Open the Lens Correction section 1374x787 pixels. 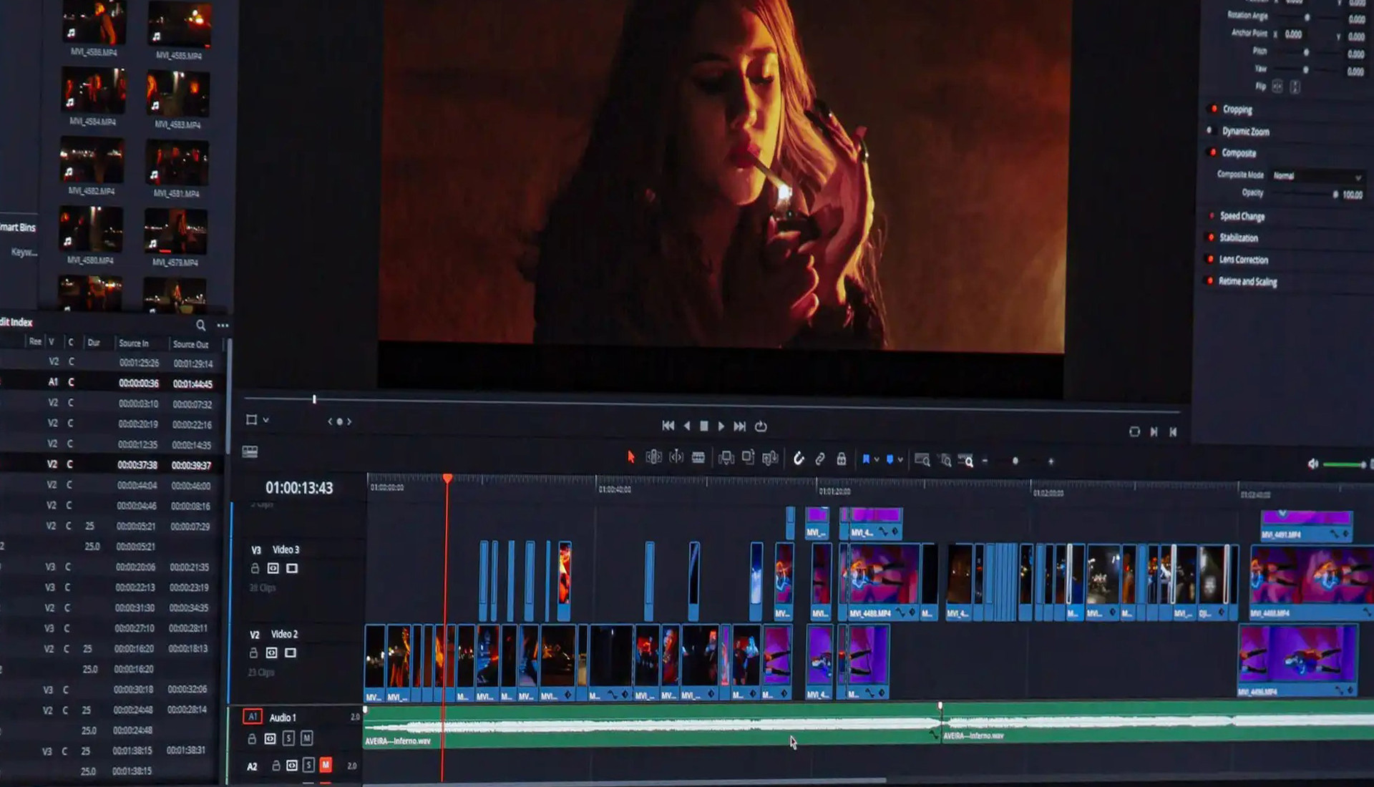pos(1243,260)
